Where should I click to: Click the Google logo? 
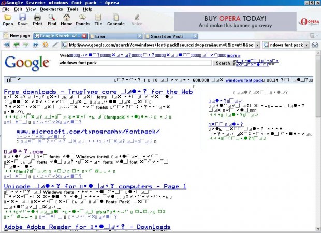click(27, 63)
